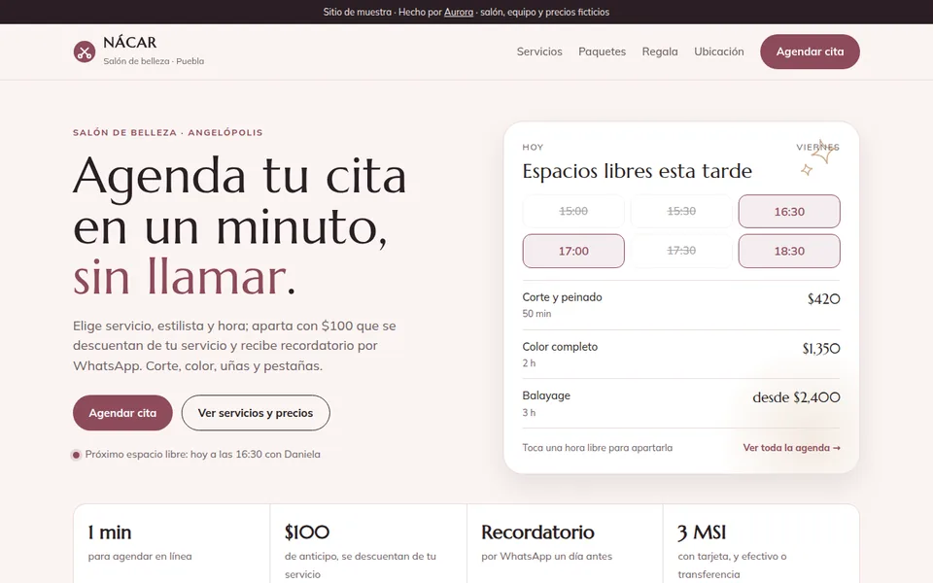Screen dimensions: 933x583
Task: Select the Balayage service row
Action: 681,403
